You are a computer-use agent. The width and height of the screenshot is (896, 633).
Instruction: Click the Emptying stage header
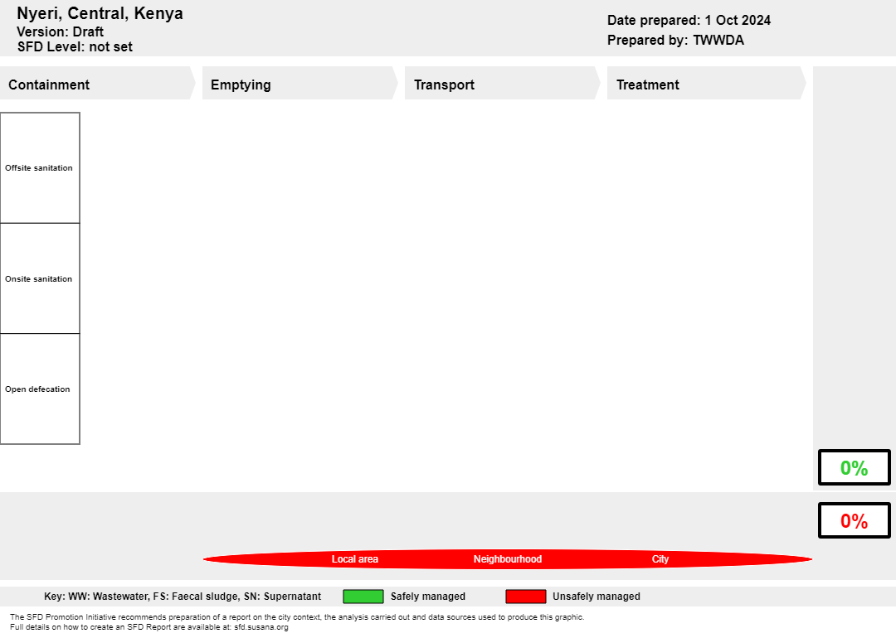tap(300, 84)
